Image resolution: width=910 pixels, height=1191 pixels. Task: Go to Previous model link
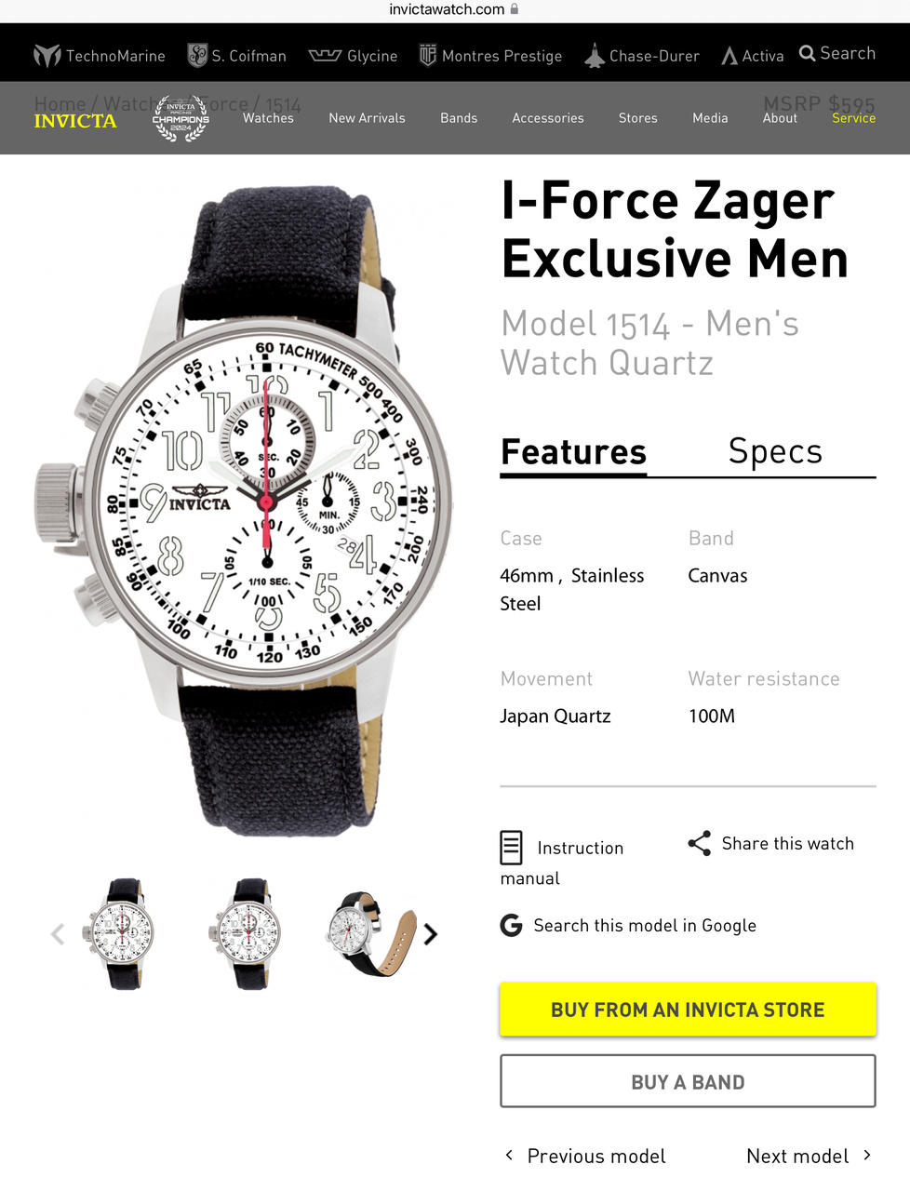pos(586,1156)
